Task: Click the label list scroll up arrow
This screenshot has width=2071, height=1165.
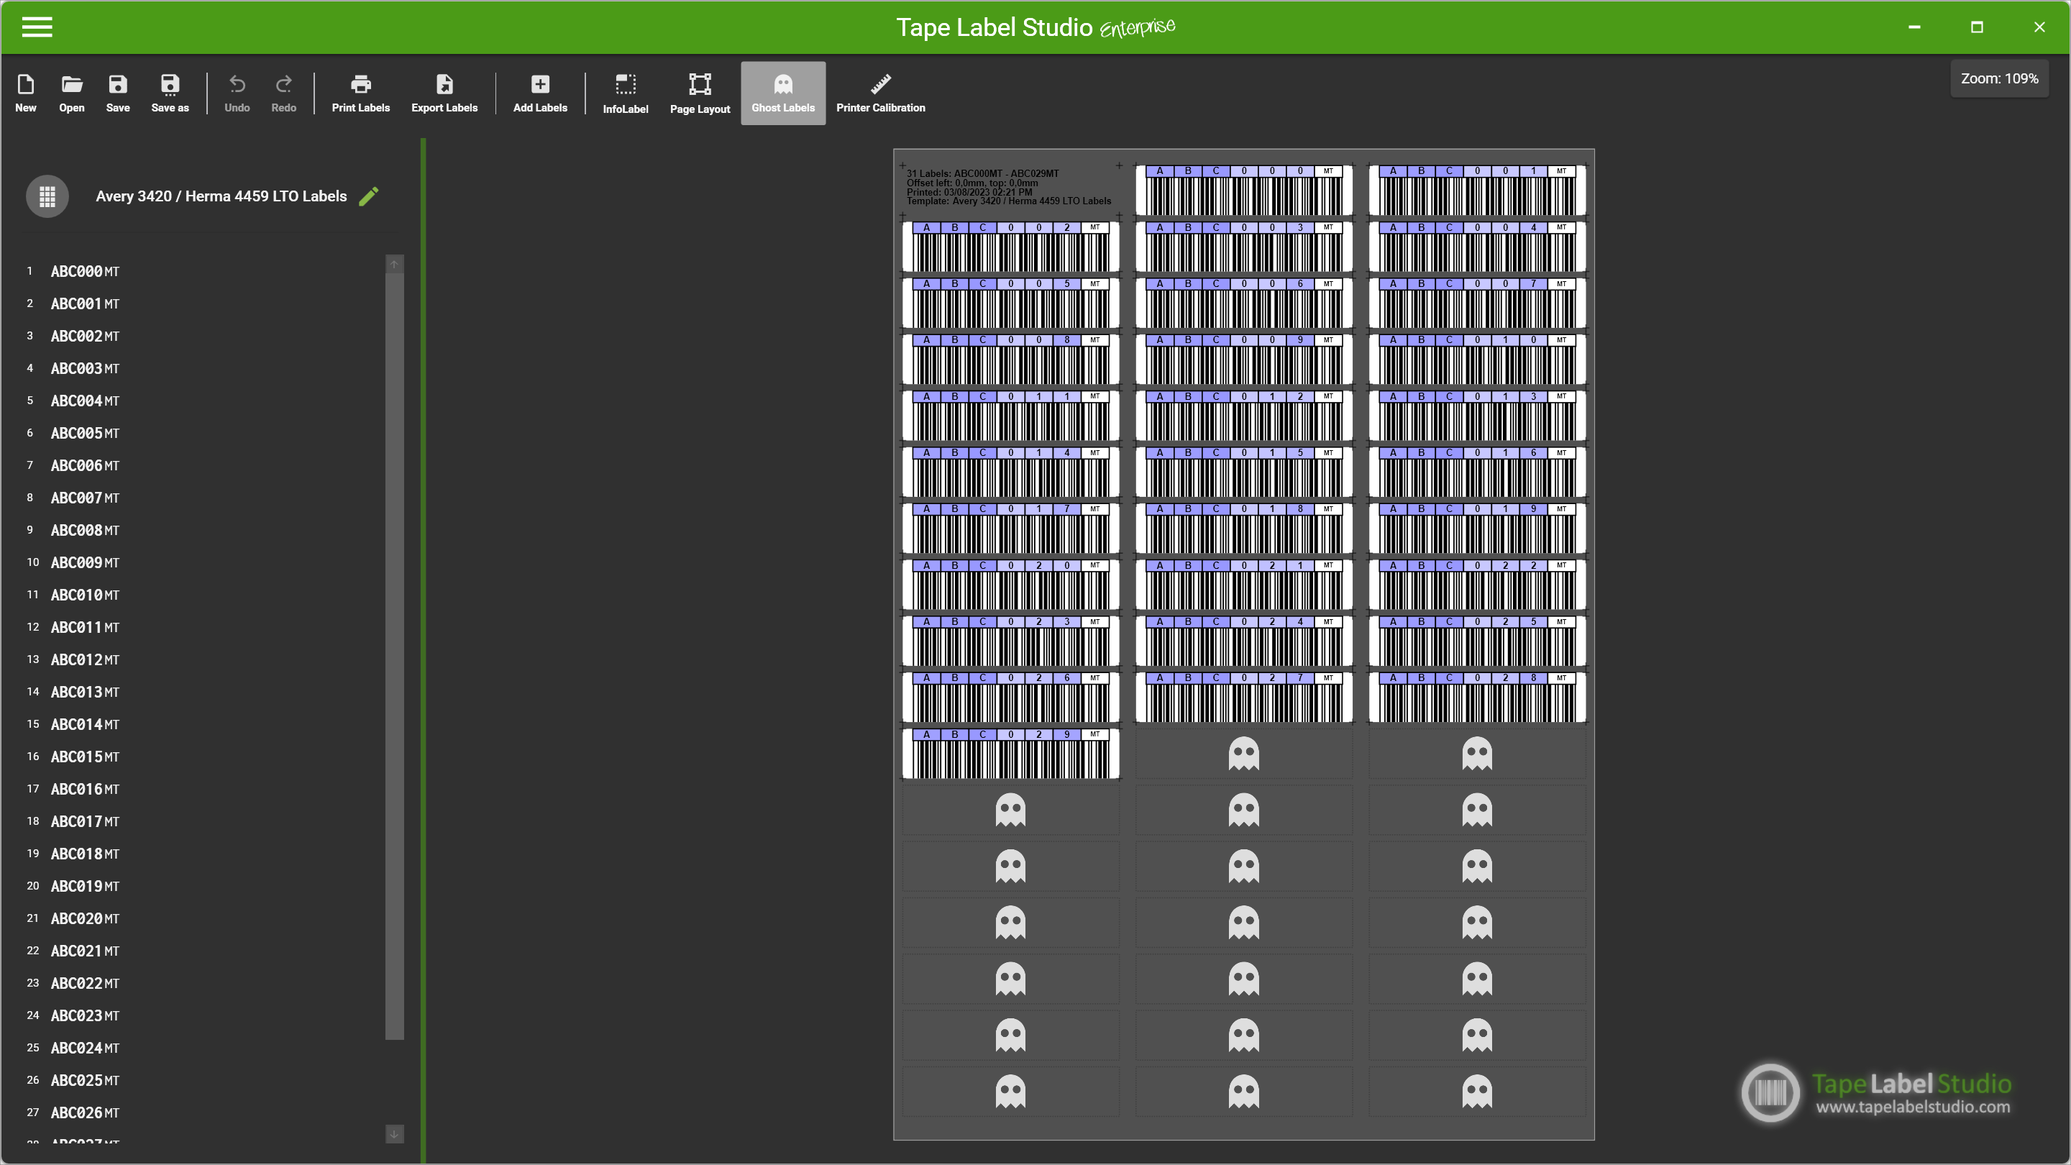Action: tap(394, 265)
